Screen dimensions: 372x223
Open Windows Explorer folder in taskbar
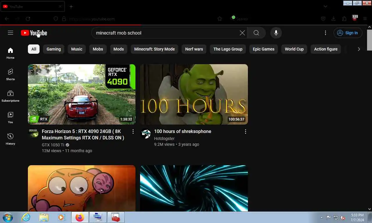click(x=44, y=217)
